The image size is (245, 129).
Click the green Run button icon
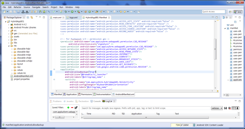click(x=72, y=12)
